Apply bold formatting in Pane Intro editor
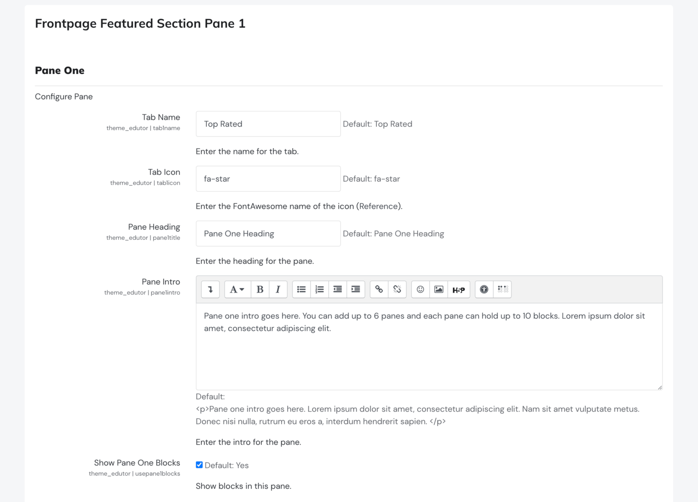The width and height of the screenshot is (698, 502). tap(259, 289)
